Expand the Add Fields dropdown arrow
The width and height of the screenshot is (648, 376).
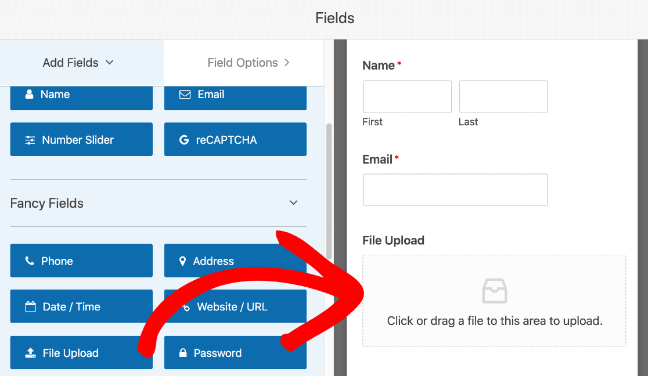point(110,63)
